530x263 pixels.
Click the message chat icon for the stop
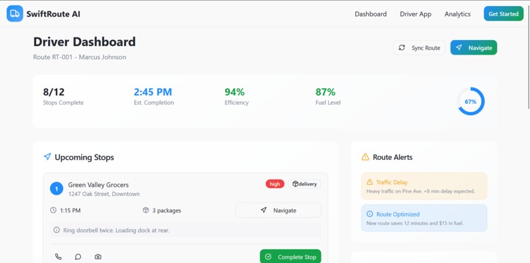point(78,257)
